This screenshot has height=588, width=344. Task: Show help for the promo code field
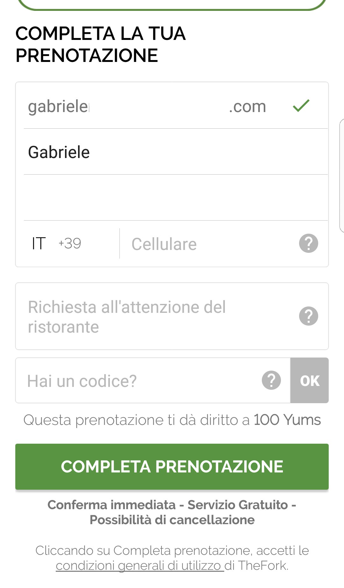[x=271, y=381]
